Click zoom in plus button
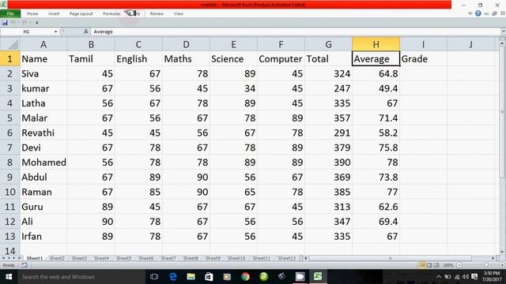Screen dimensions: 506x284 tap(503, 265)
